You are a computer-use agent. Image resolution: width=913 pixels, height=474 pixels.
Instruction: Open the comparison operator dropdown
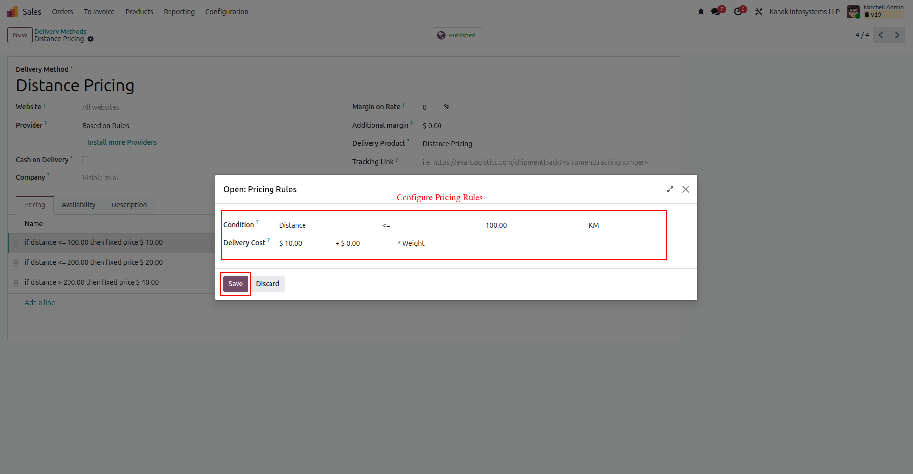386,225
